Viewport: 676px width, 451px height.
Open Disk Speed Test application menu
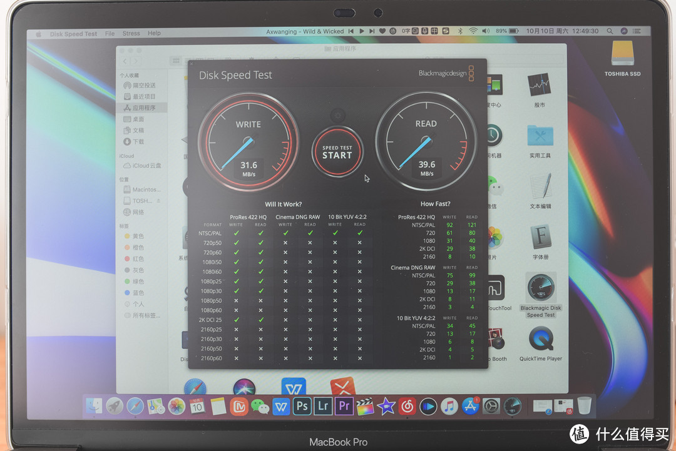[x=73, y=34]
